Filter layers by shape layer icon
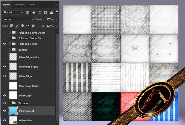185x125 pixels. [x=45, y=12]
